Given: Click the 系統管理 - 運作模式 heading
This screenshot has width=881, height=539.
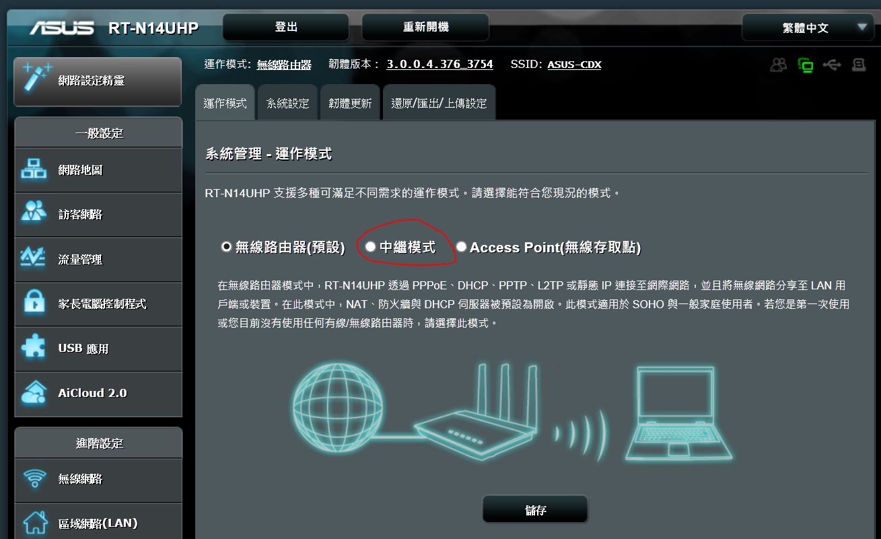Looking at the screenshot, I should tap(269, 154).
